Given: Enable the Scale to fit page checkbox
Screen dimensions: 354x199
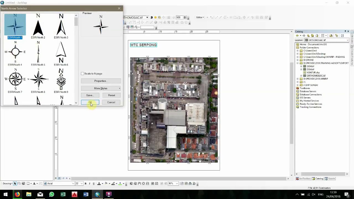Looking at the screenshot, I should [82, 74].
